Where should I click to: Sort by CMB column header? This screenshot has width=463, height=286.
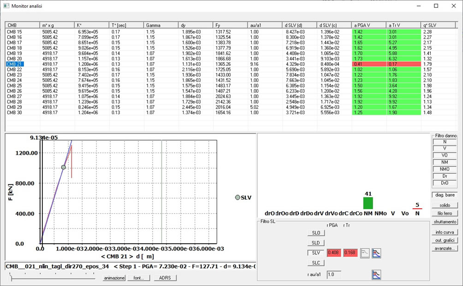(23, 25)
